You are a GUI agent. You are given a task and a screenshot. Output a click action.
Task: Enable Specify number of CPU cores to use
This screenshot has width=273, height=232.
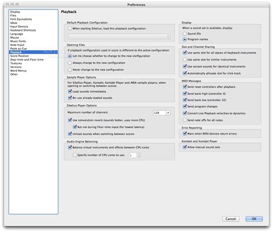pos(75,155)
